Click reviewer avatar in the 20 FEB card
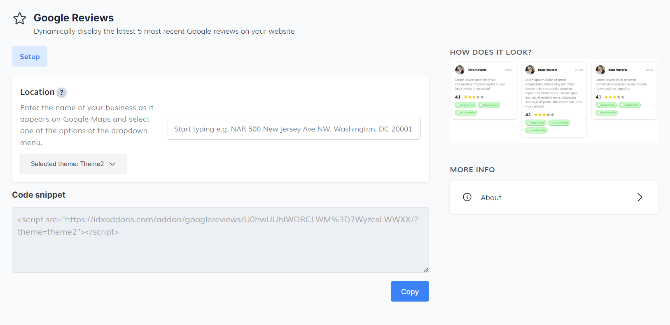This screenshot has height=325, width=670. [600, 70]
